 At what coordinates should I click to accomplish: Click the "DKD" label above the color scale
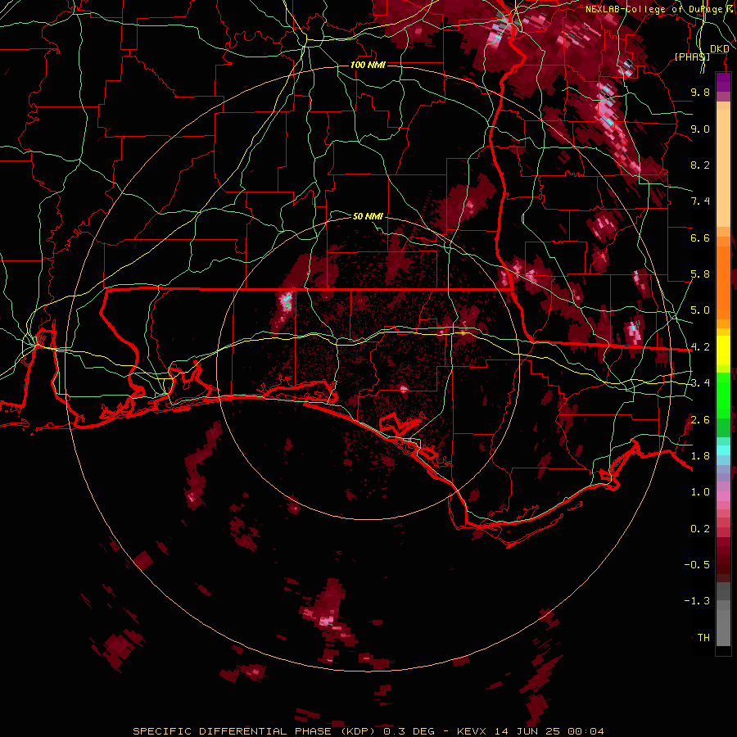pyautogui.click(x=719, y=49)
